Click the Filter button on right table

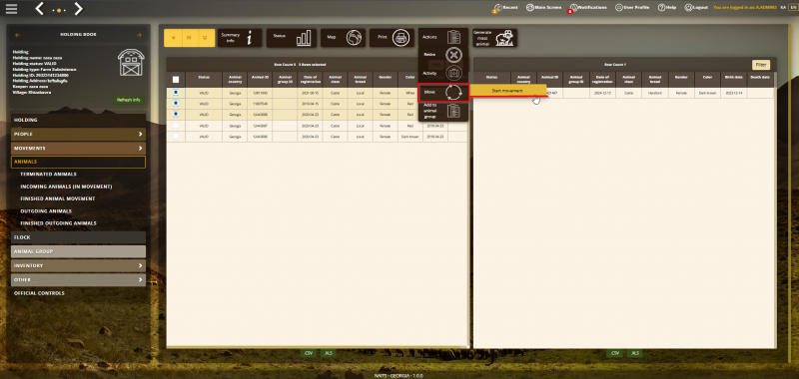click(x=761, y=65)
